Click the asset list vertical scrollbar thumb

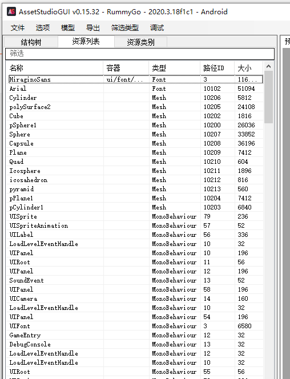(x=268, y=97)
